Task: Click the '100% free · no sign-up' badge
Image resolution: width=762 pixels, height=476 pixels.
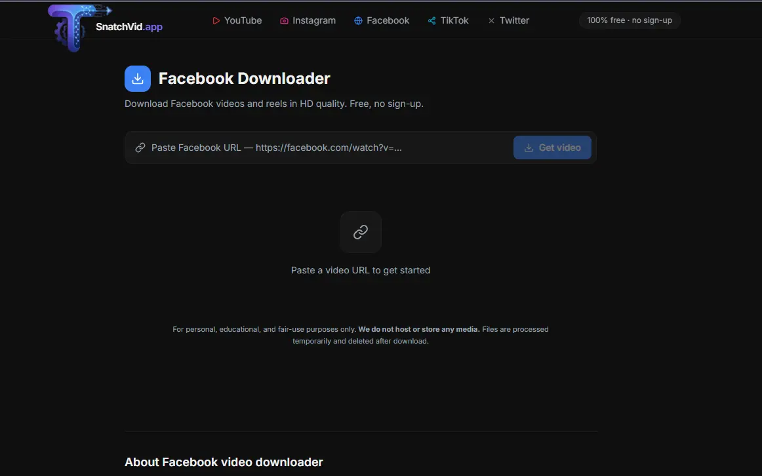Action: tap(630, 20)
